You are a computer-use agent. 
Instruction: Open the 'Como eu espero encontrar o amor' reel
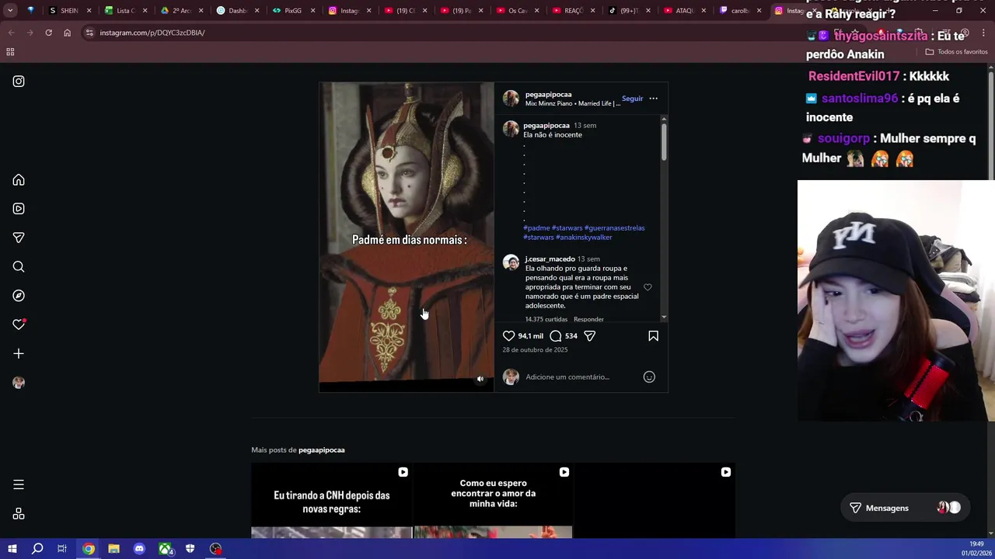(x=493, y=501)
